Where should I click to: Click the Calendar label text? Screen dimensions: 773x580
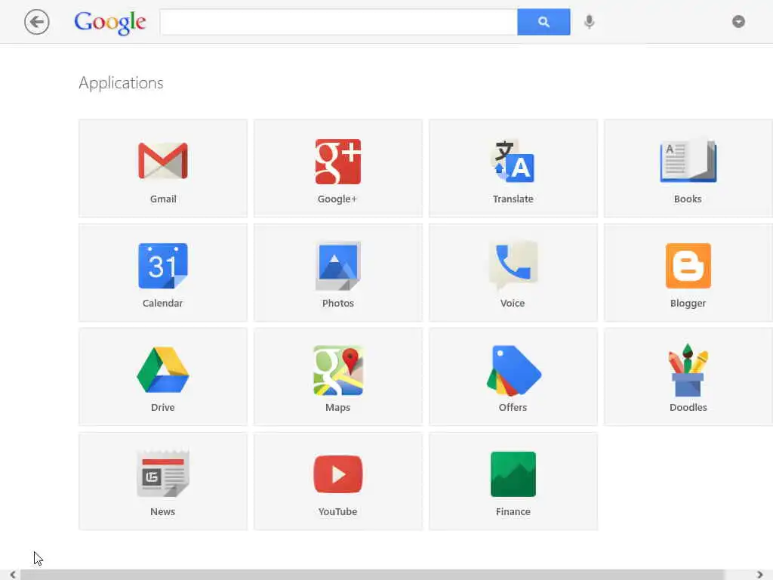click(x=163, y=303)
